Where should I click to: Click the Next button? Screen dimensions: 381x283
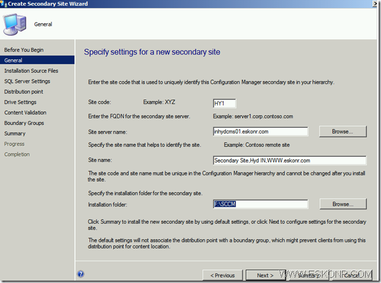click(x=265, y=275)
